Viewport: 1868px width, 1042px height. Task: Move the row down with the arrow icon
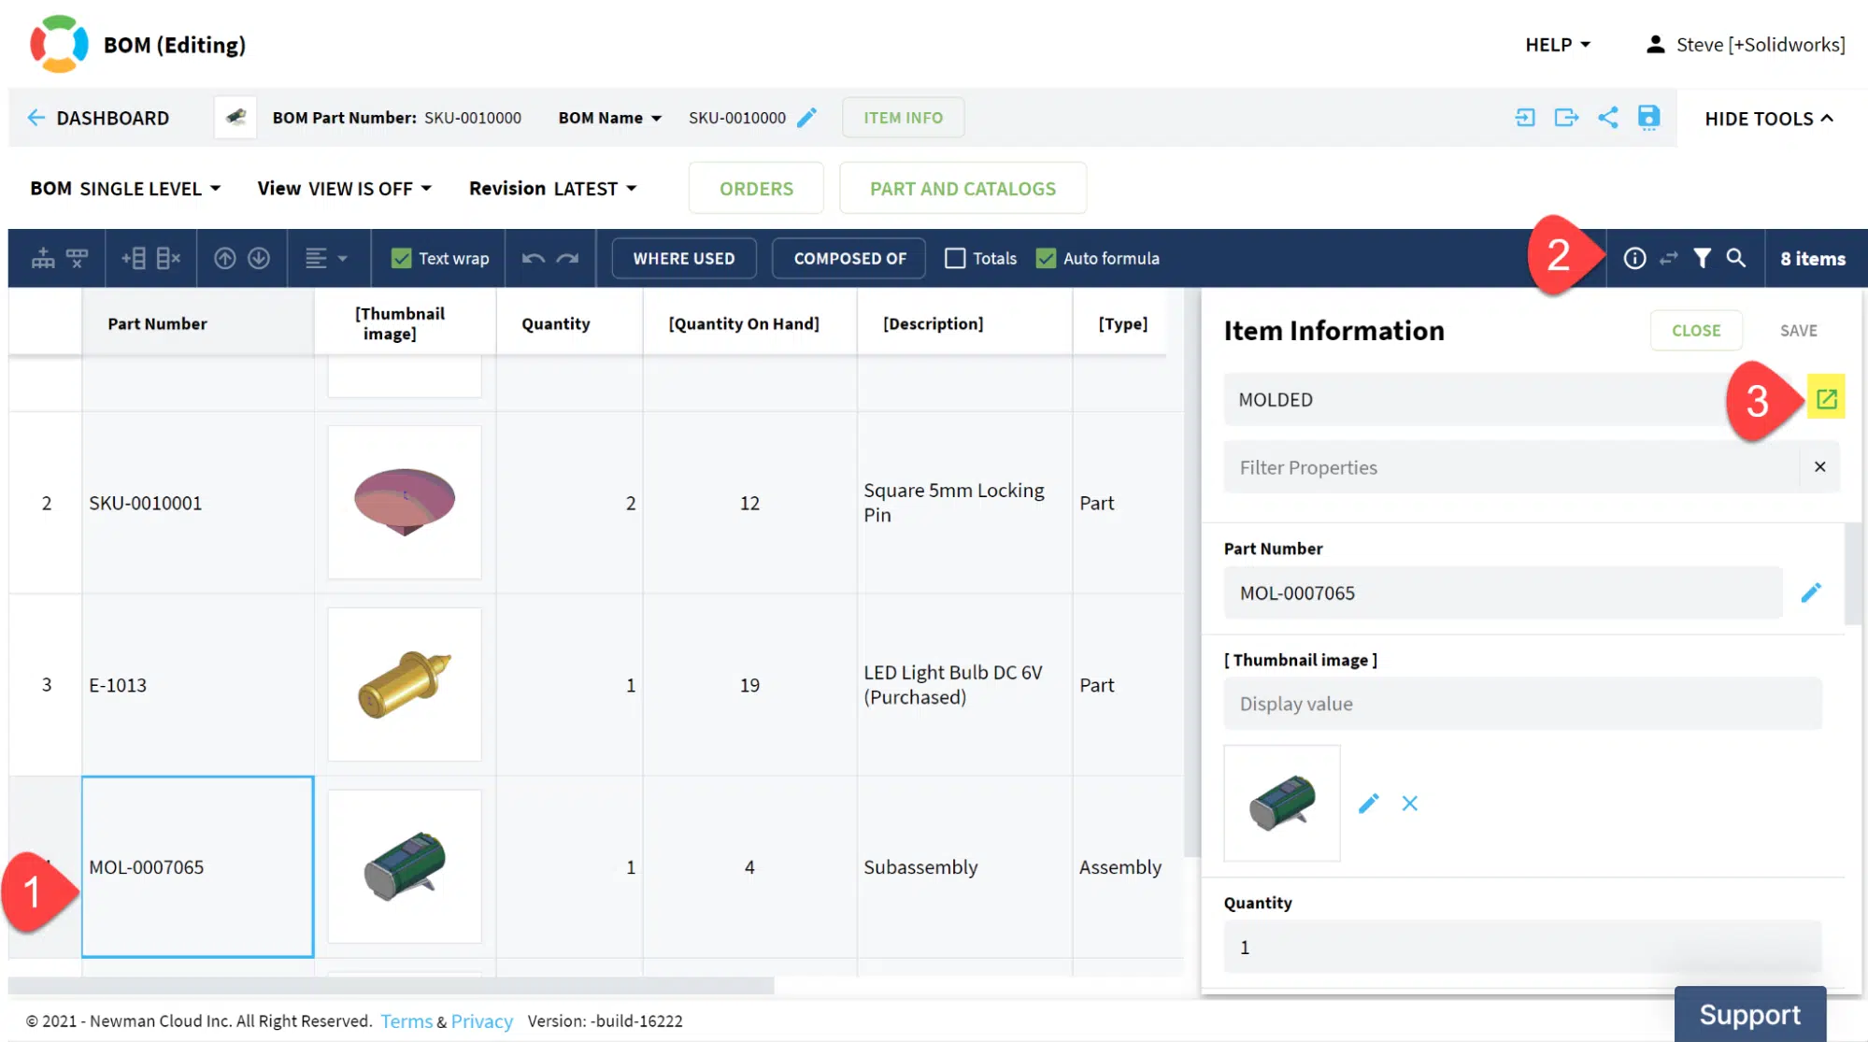pyautogui.click(x=259, y=258)
